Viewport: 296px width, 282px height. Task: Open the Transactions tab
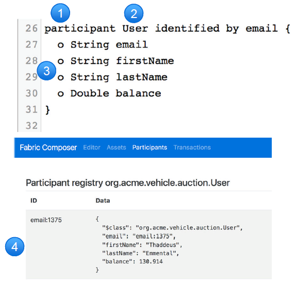coord(192,147)
